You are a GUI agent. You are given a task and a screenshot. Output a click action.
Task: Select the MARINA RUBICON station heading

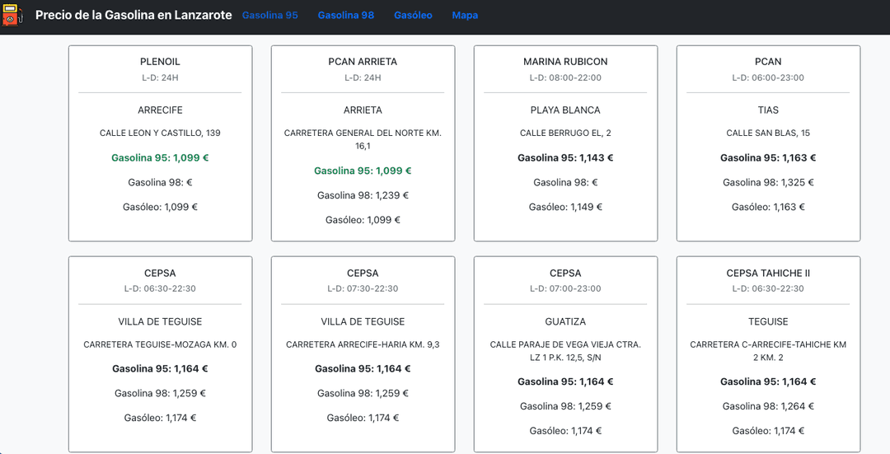(565, 62)
